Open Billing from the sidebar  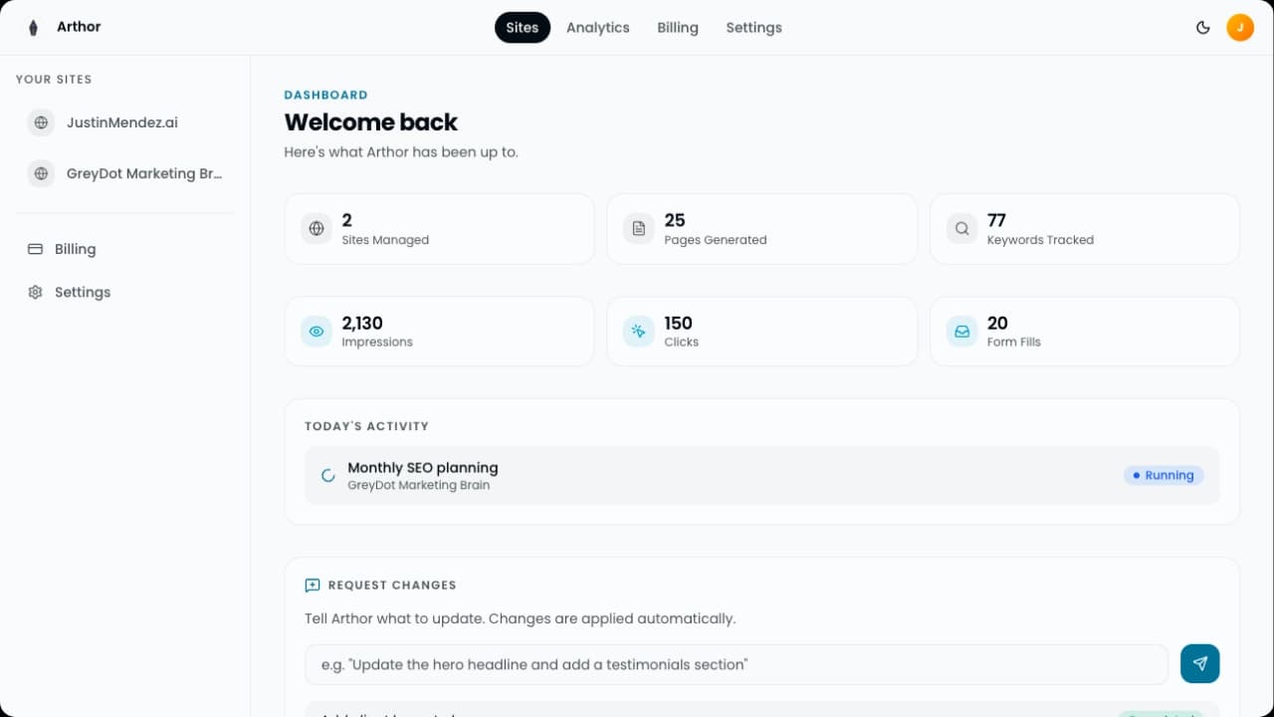point(125,249)
